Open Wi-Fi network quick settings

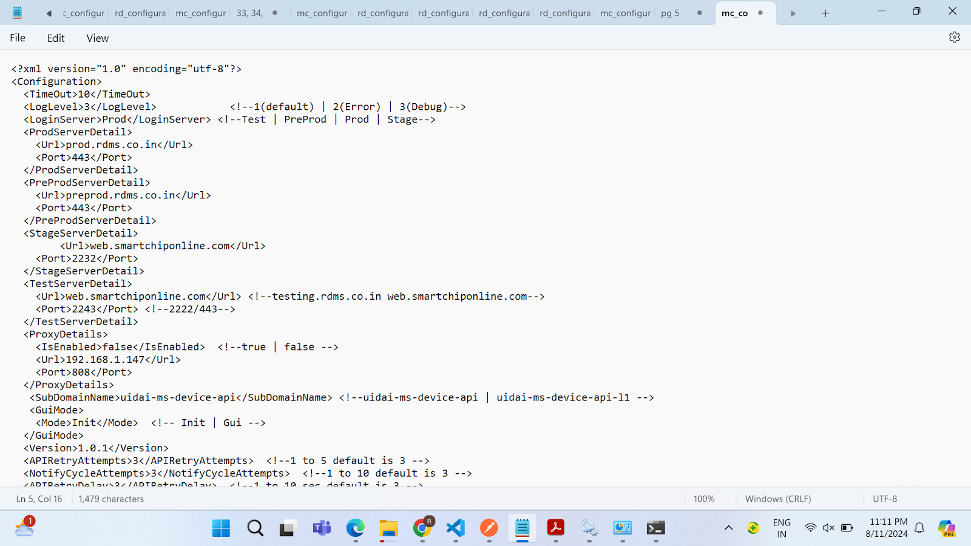pos(810,528)
